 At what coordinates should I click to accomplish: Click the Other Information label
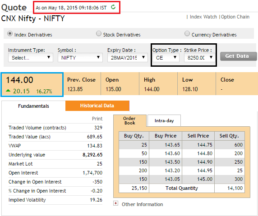[x=143, y=204]
